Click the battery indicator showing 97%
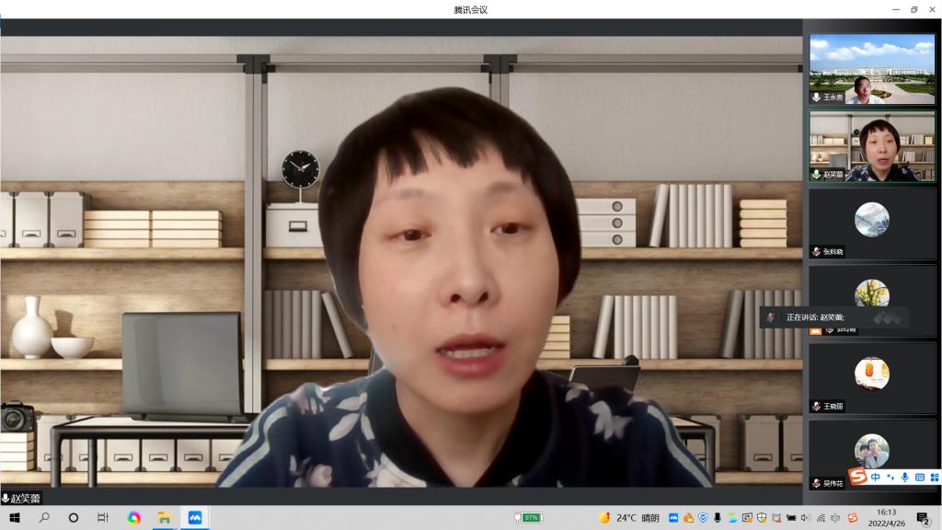Screen dimensions: 942x530 pyautogui.click(x=531, y=517)
